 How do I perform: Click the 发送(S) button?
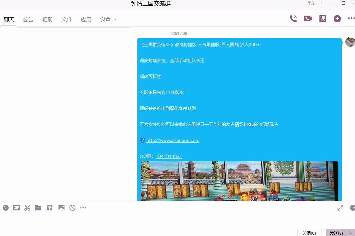tap(336, 233)
